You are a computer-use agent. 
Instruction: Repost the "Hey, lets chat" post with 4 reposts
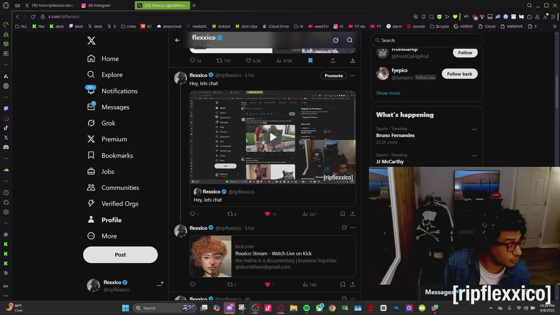point(232,214)
